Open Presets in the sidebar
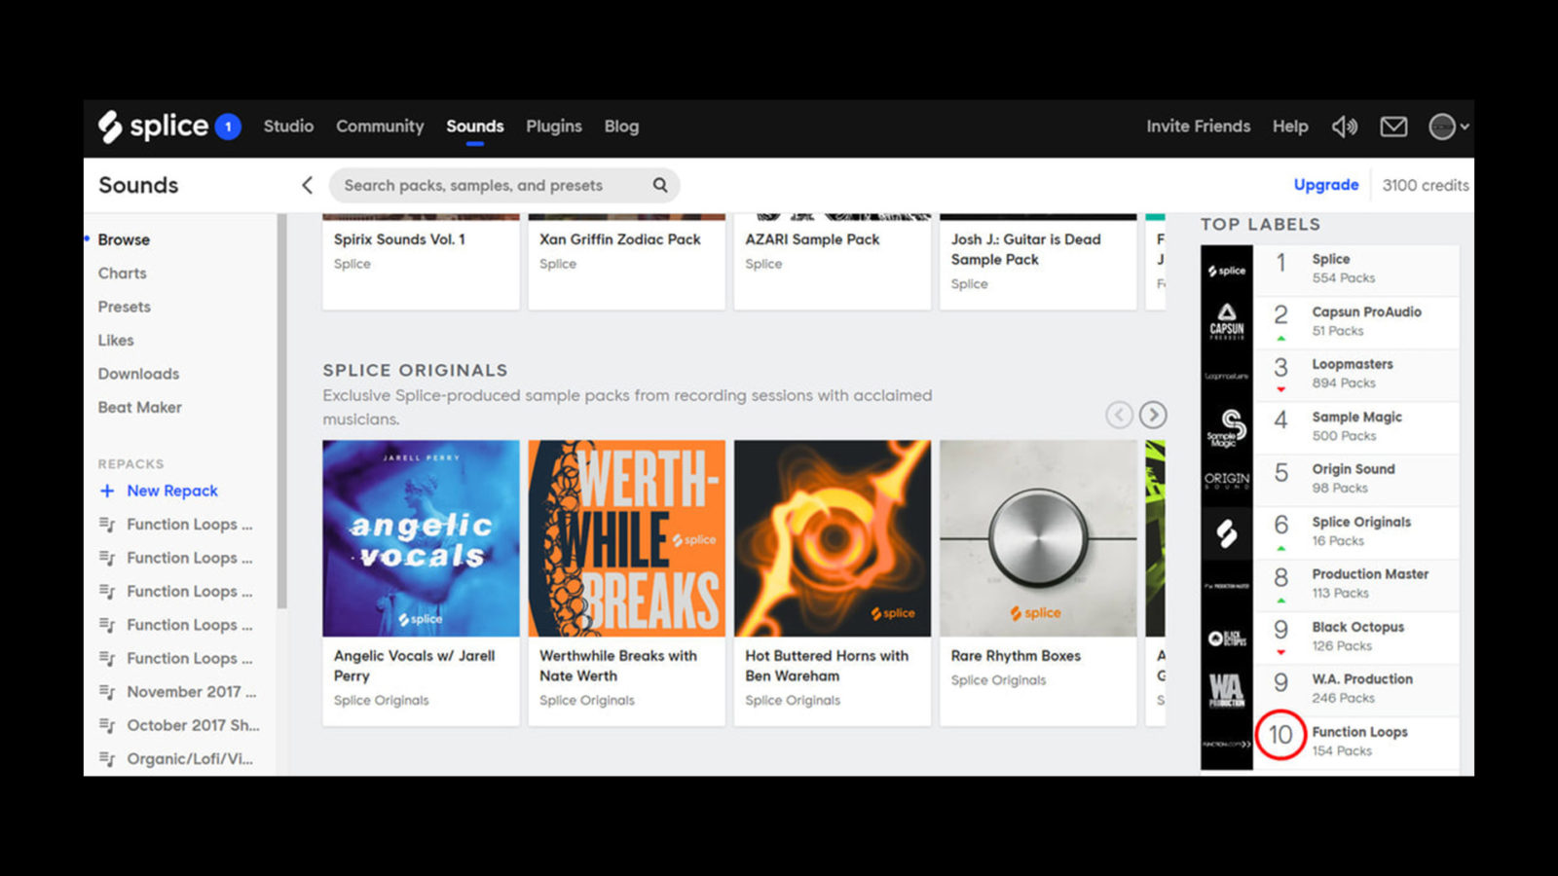Viewport: 1558px width, 876px height. (x=124, y=307)
